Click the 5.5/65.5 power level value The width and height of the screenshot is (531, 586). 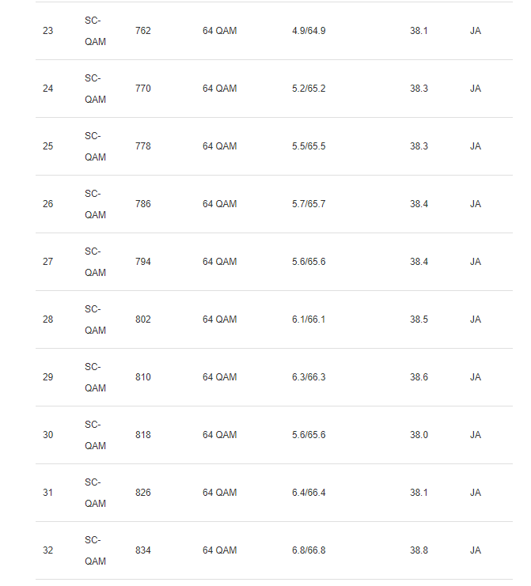click(x=309, y=146)
